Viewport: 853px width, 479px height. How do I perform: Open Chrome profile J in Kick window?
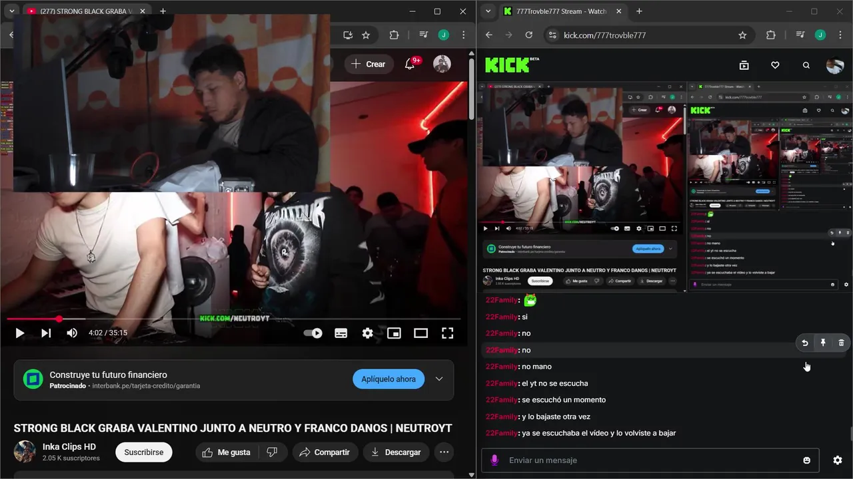click(820, 35)
